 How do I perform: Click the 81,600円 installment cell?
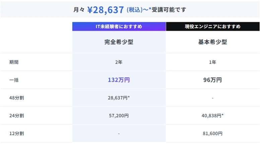tap(213, 133)
